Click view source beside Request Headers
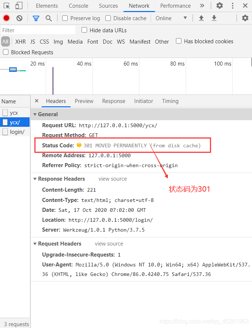Image resolution: width=252 pixels, height=328 pixels. point(109,244)
